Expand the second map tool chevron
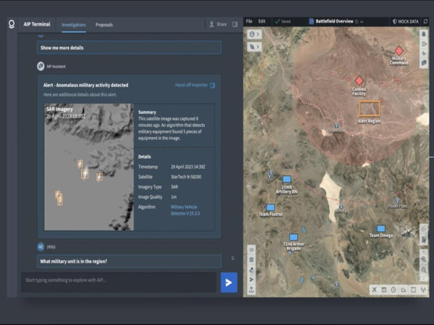The width and height of the screenshot is (434, 325). pos(258,47)
